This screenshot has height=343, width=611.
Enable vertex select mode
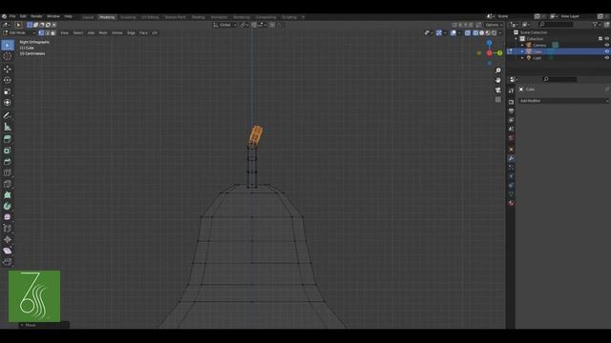pos(41,33)
